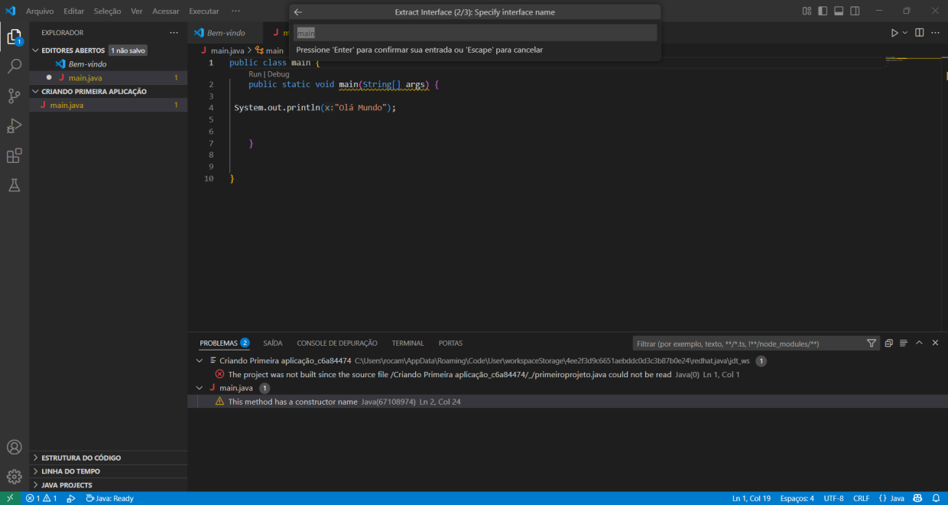The image size is (948, 505).
Task: Click the debug launch icon in status bar
Action: pos(71,498)
